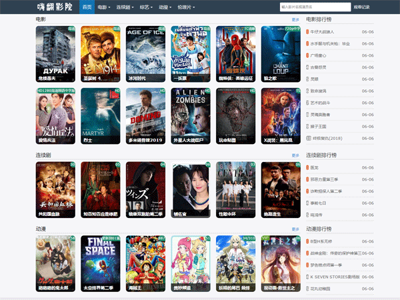Click rank badge beside 猴子王国
400x300 pixels.
307,126
